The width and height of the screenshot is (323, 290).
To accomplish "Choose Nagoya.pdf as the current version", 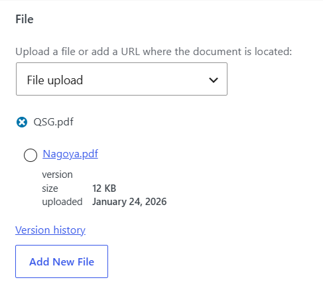I will (31, 155).
